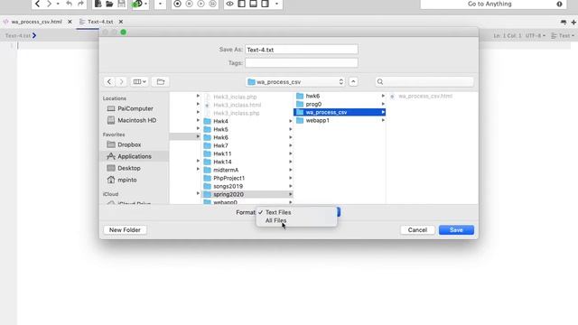Click the Save As filename field
Screen dimensions: 578x325
coord(302,50)
